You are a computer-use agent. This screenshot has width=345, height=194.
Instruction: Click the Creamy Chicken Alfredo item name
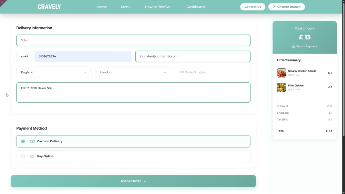click(302, 71)
